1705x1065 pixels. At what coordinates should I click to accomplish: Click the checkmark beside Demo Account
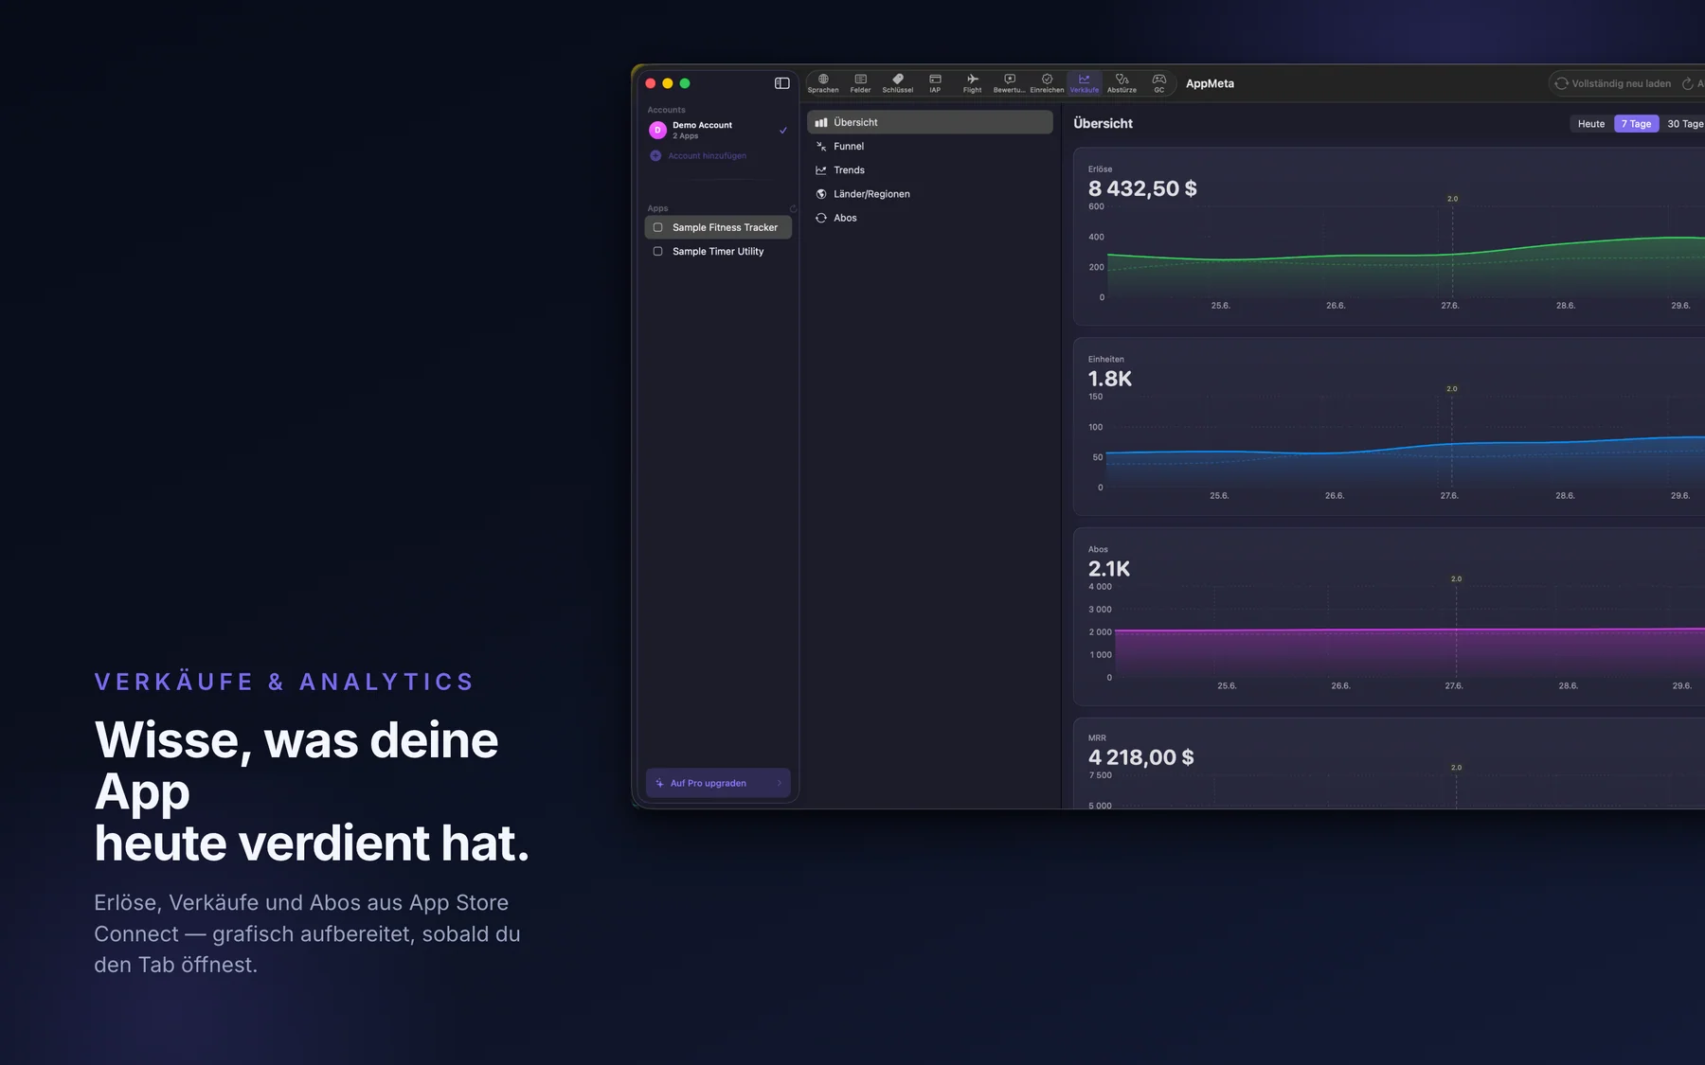coord(782,131)
